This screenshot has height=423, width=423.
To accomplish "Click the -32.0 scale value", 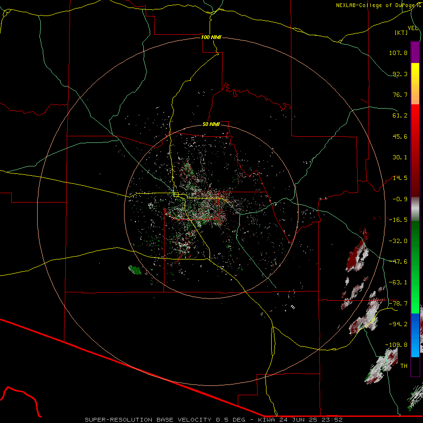I will pos(398,241).
